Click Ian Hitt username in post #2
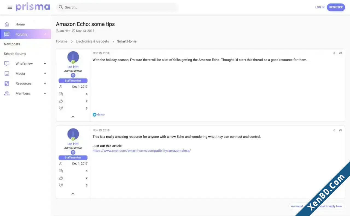Screen dimensions: 350x216 73,144
